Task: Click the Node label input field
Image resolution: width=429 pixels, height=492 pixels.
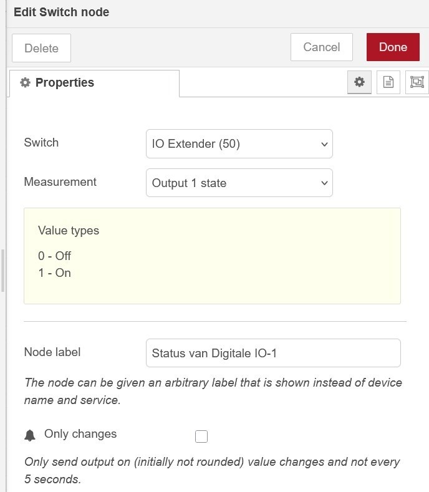Action: [272, 353]
